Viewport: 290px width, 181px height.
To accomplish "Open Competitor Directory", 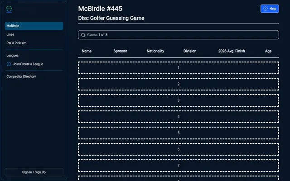I will (21, 76).
